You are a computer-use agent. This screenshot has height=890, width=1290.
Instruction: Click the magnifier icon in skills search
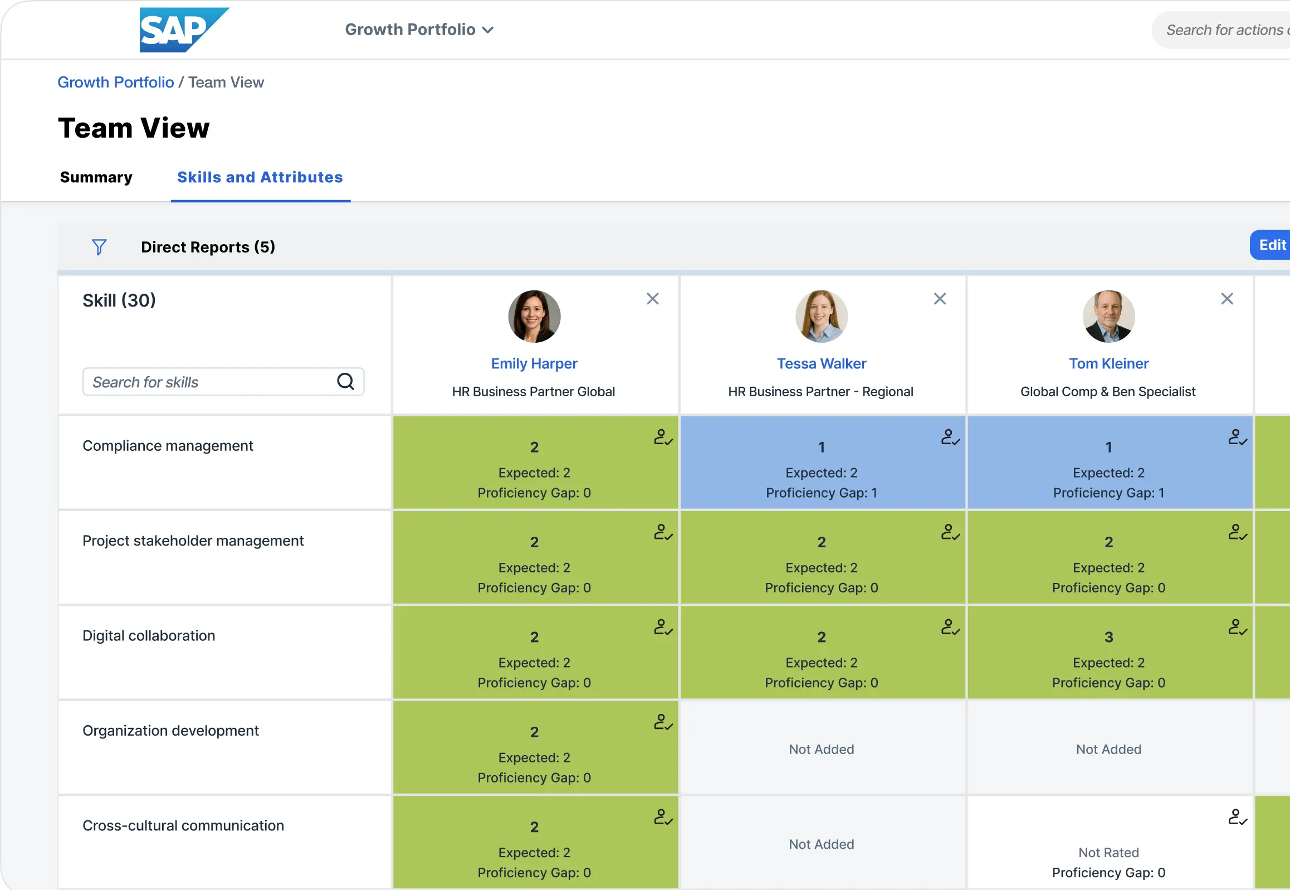point(345,381)
